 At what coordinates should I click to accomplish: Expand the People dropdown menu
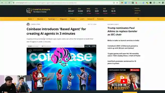tap(73, 19)
